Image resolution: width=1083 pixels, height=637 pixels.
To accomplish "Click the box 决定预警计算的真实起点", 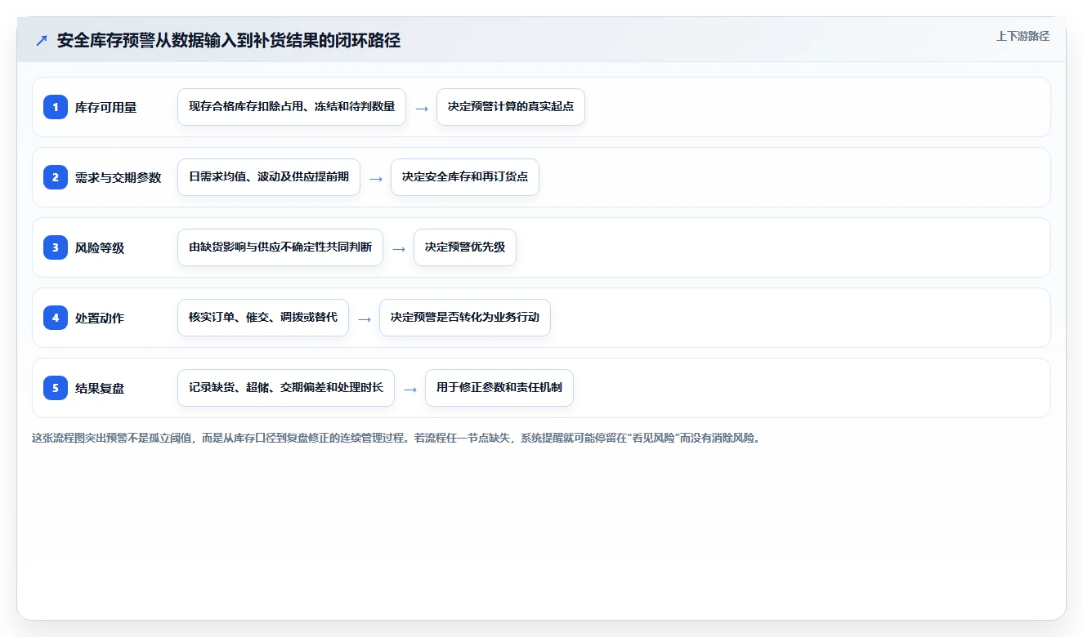I will [x=511, y=107].
